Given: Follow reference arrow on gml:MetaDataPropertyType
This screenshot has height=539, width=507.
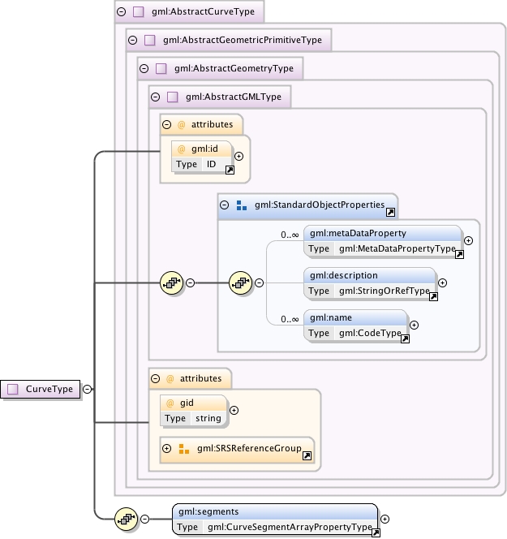Looking at the screenshot, I should [x=459, y=254].
